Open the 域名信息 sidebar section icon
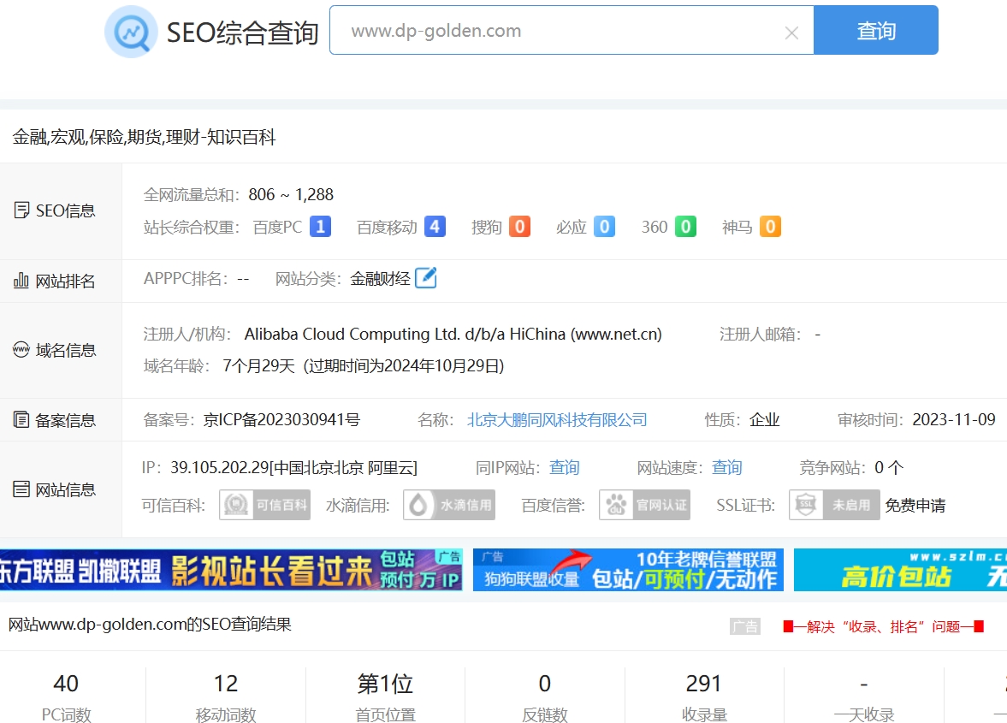 click(x=21, y=350)
